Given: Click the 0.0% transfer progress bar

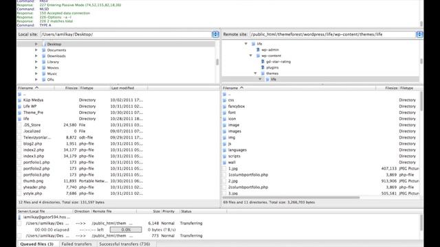Looking at the screenshot, I should [x=126, y=230].
